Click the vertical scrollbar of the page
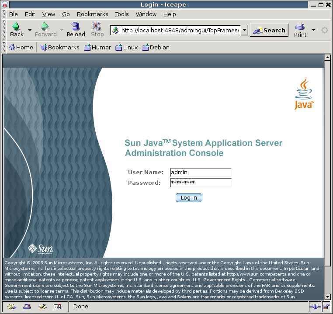The height and width of the screenshot is (314, 333). (x=327, y=175)
